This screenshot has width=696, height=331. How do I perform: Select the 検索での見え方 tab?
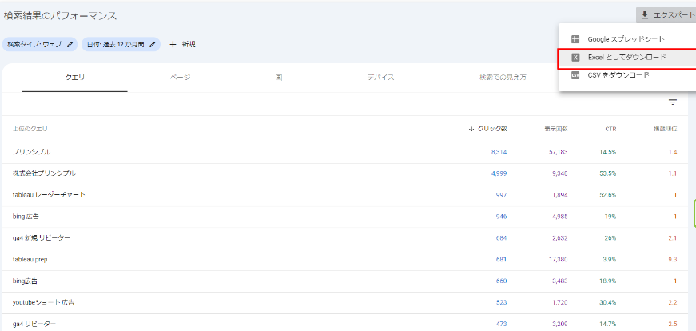[x=503, y=78]
